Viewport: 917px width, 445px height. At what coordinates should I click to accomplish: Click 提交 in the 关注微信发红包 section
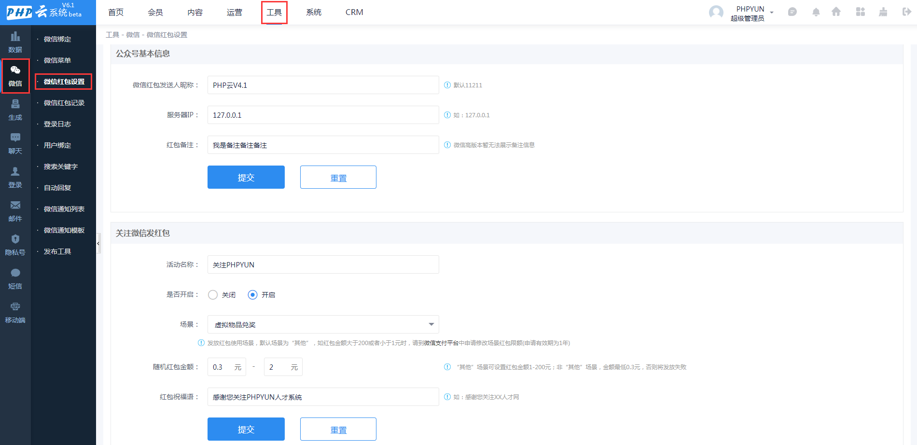tap(246, 429)
